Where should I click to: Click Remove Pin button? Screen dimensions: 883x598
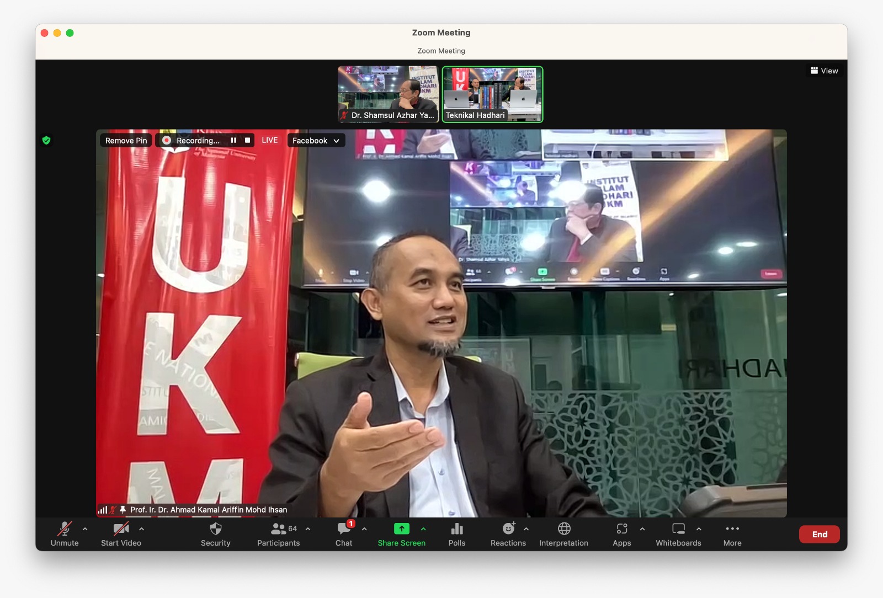[126, 141]
